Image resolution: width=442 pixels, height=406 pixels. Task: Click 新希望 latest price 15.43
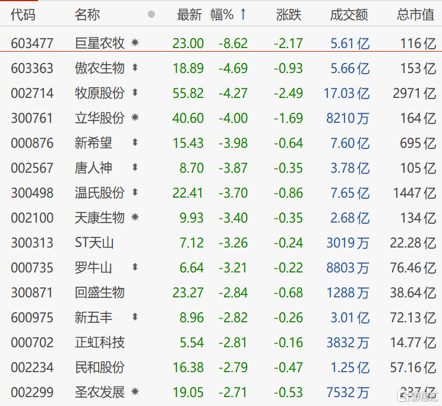tap(188, 143)
